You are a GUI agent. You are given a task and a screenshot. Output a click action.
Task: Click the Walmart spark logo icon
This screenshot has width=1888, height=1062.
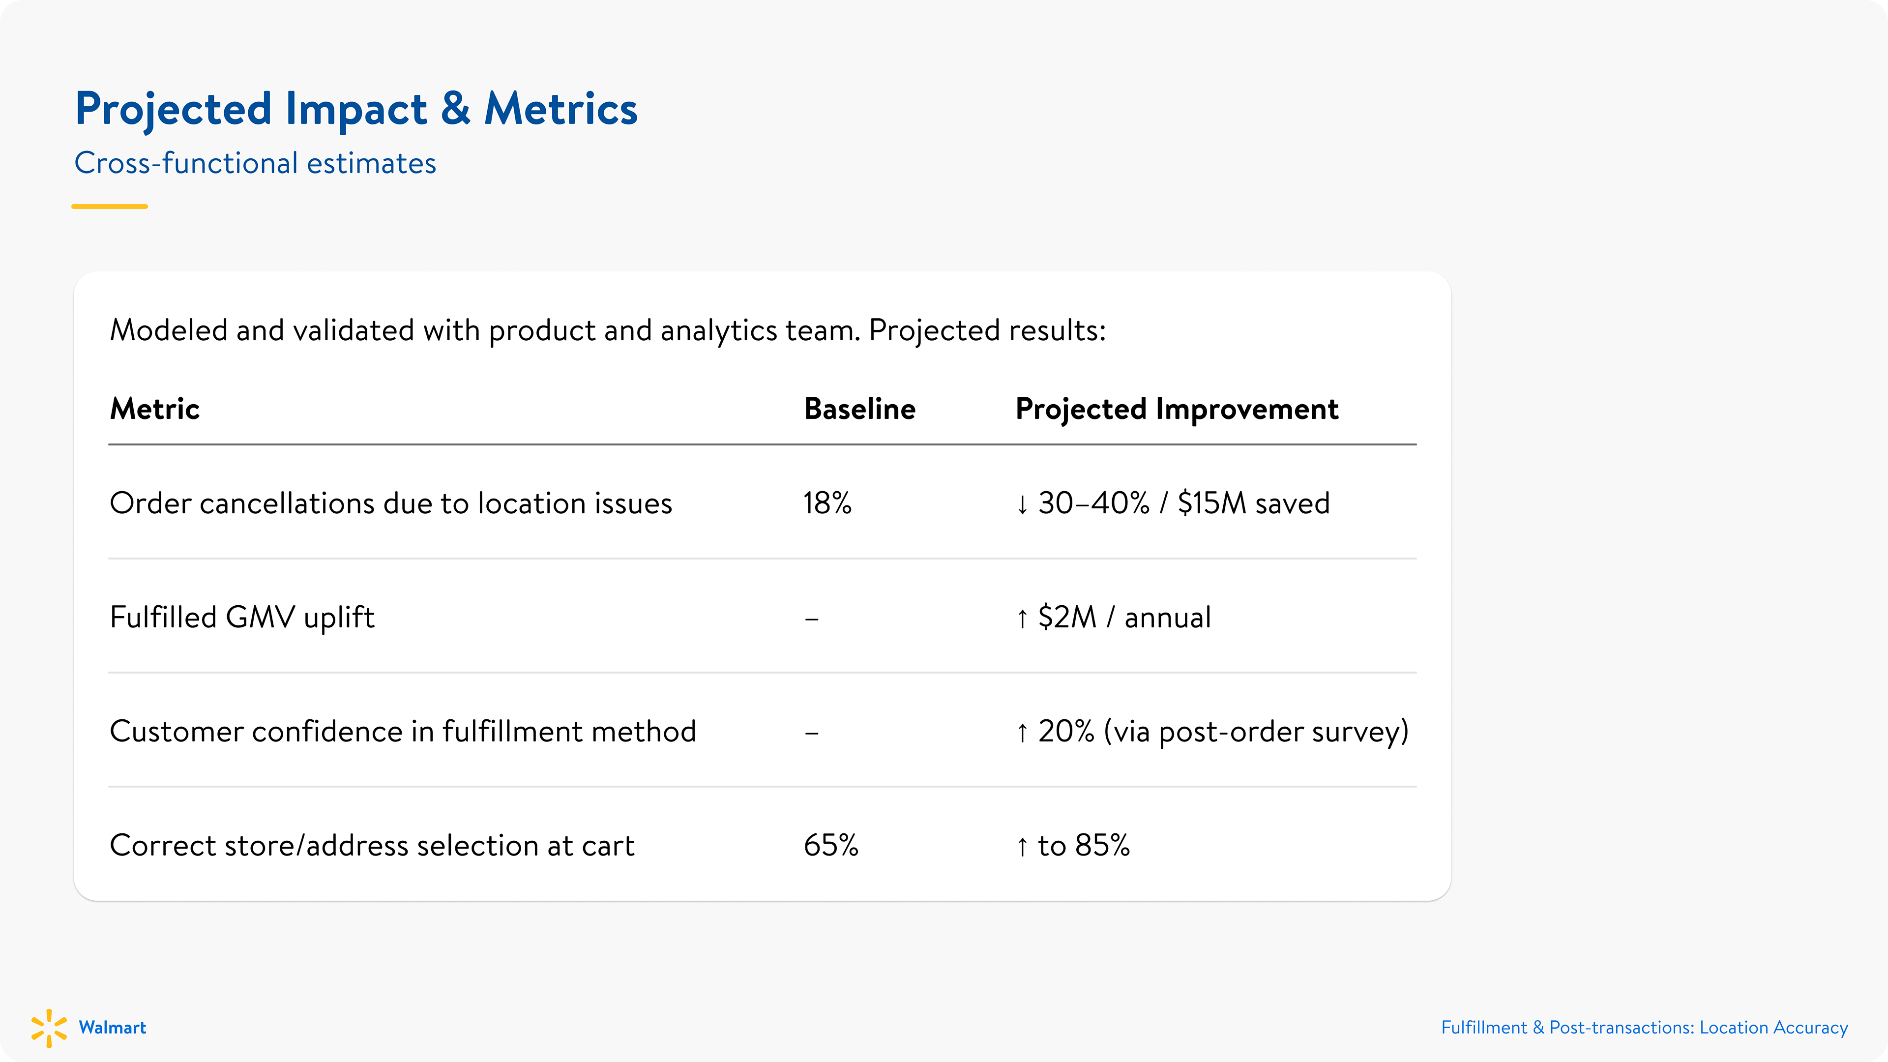tap(49, 1028)
